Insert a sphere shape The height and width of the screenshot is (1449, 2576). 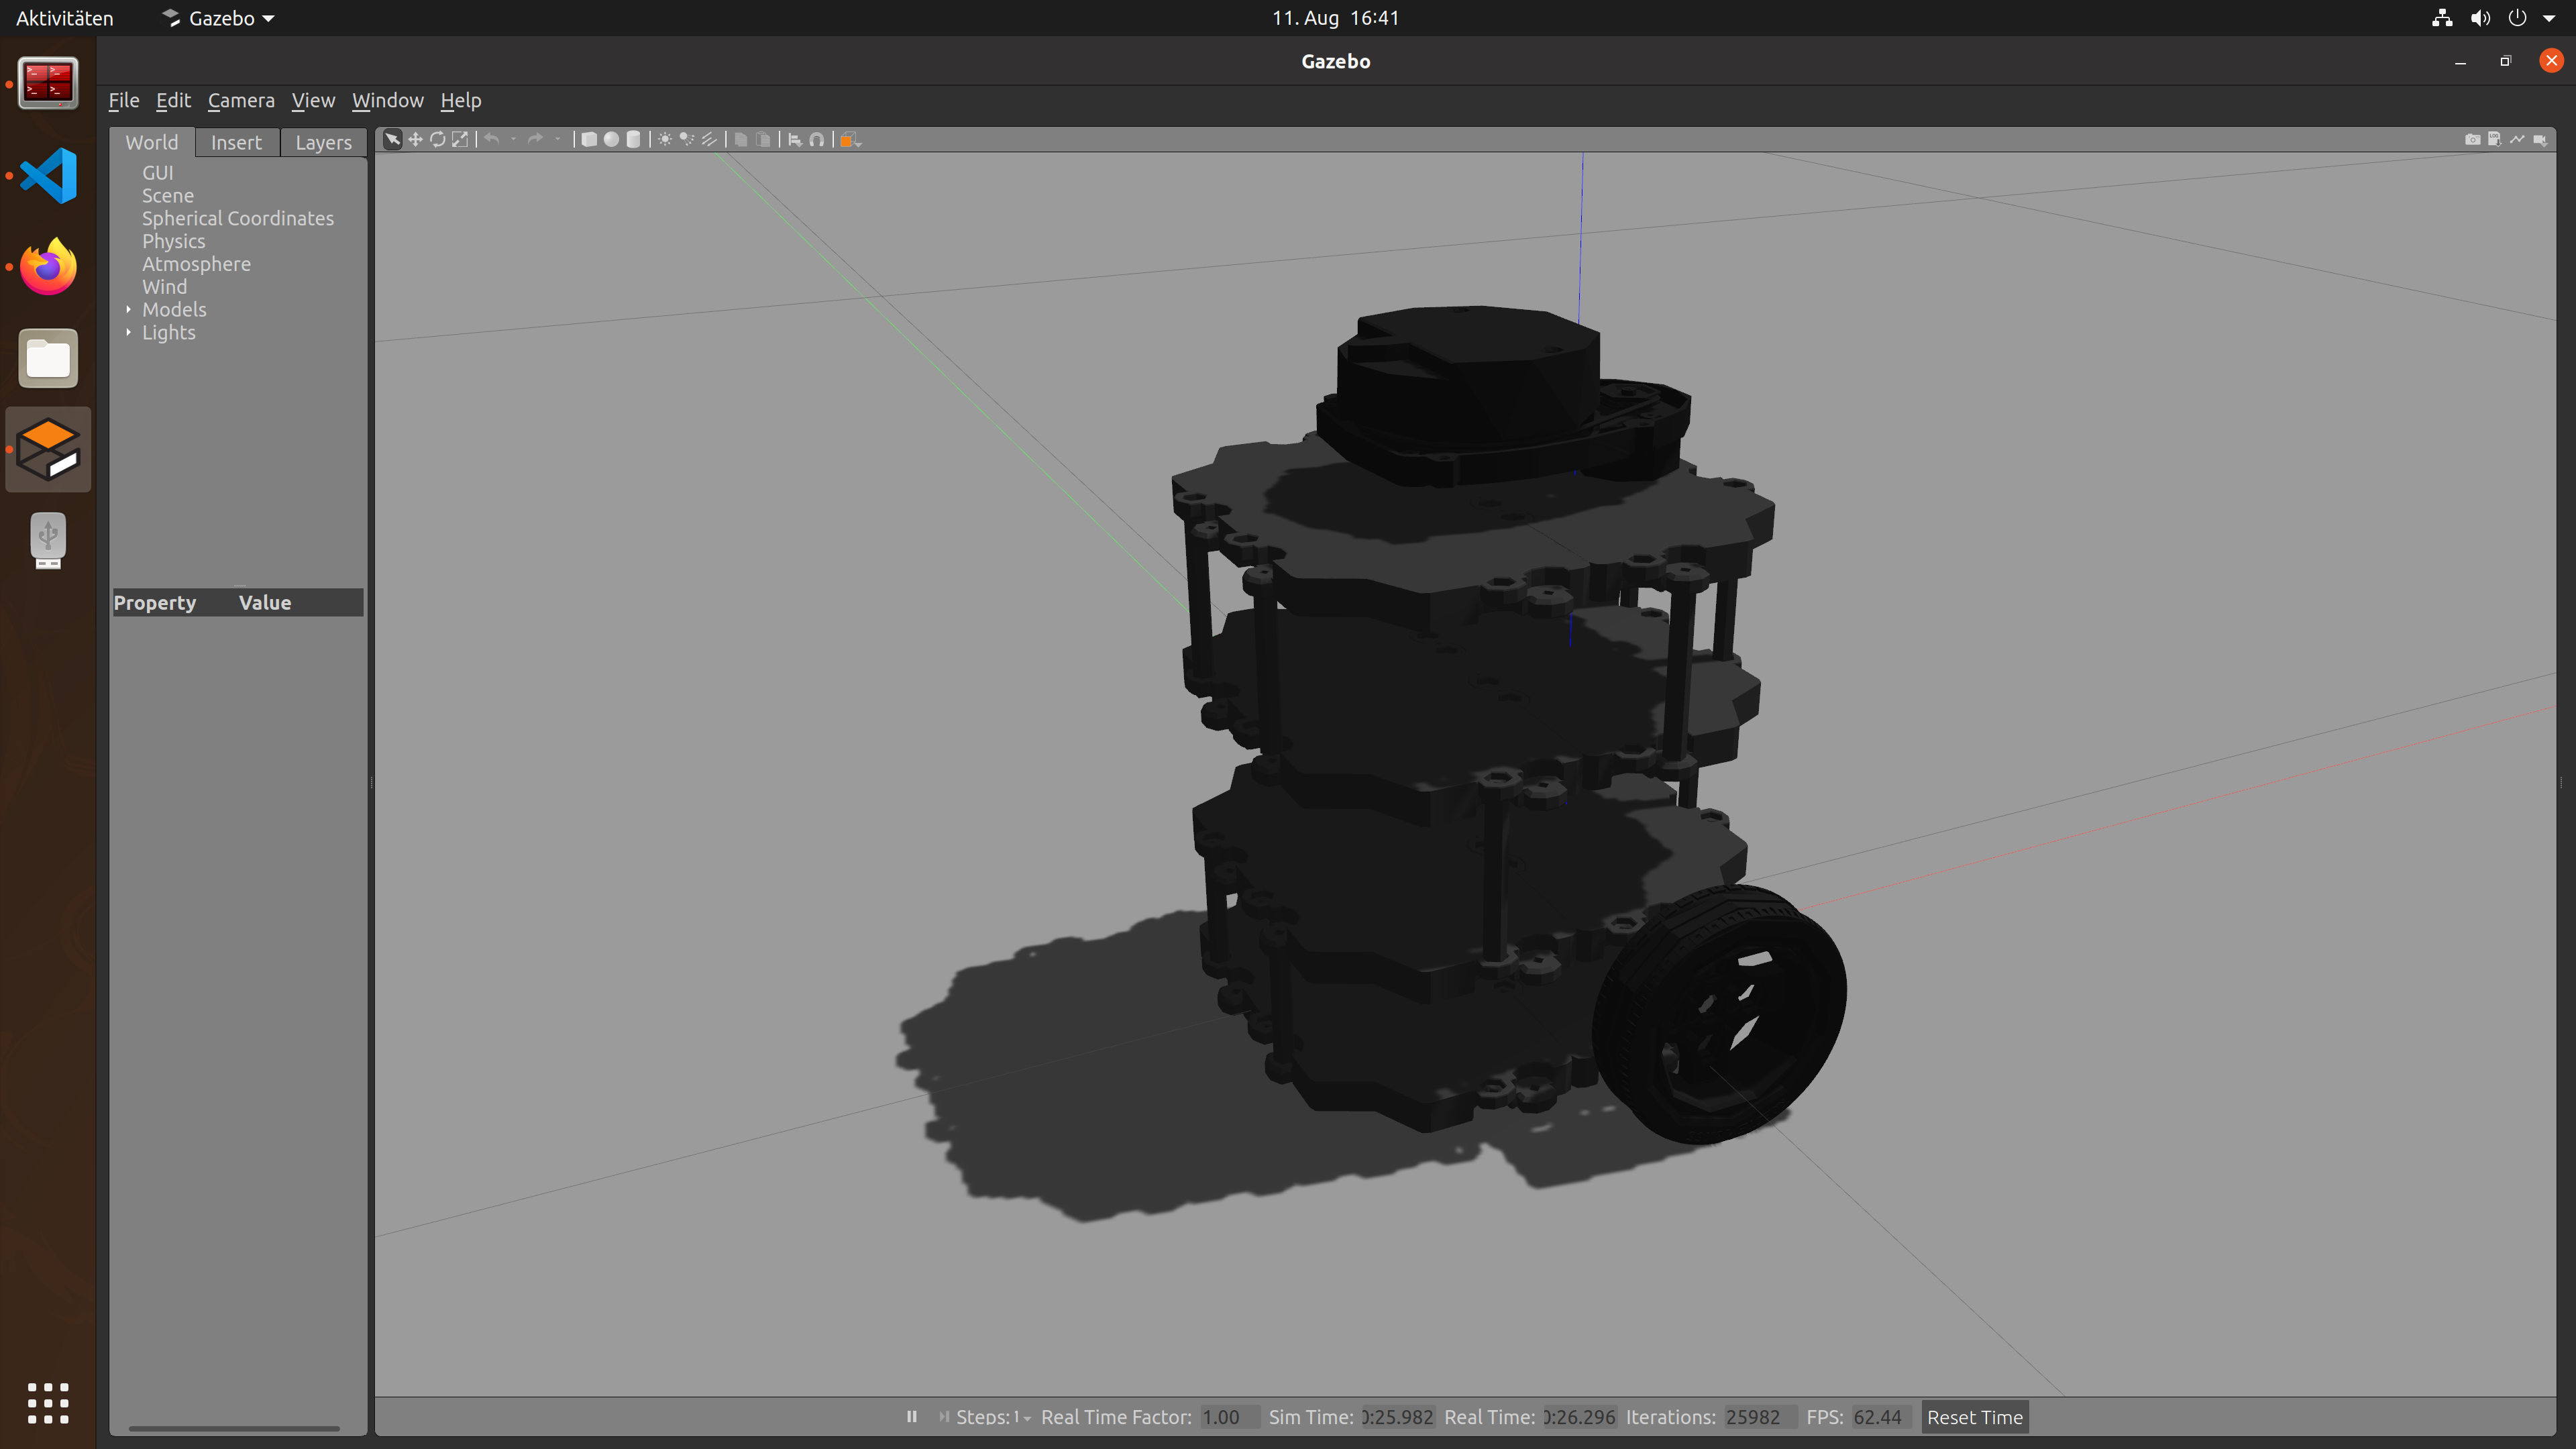[611, 140]
